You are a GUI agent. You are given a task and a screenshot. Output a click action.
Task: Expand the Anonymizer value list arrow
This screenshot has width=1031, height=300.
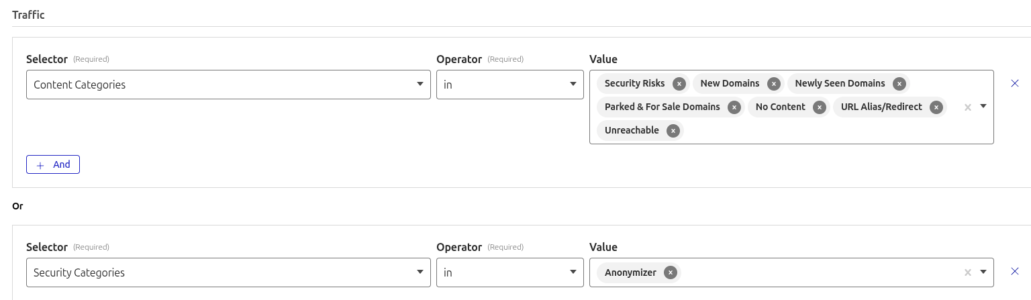[983, 272]
